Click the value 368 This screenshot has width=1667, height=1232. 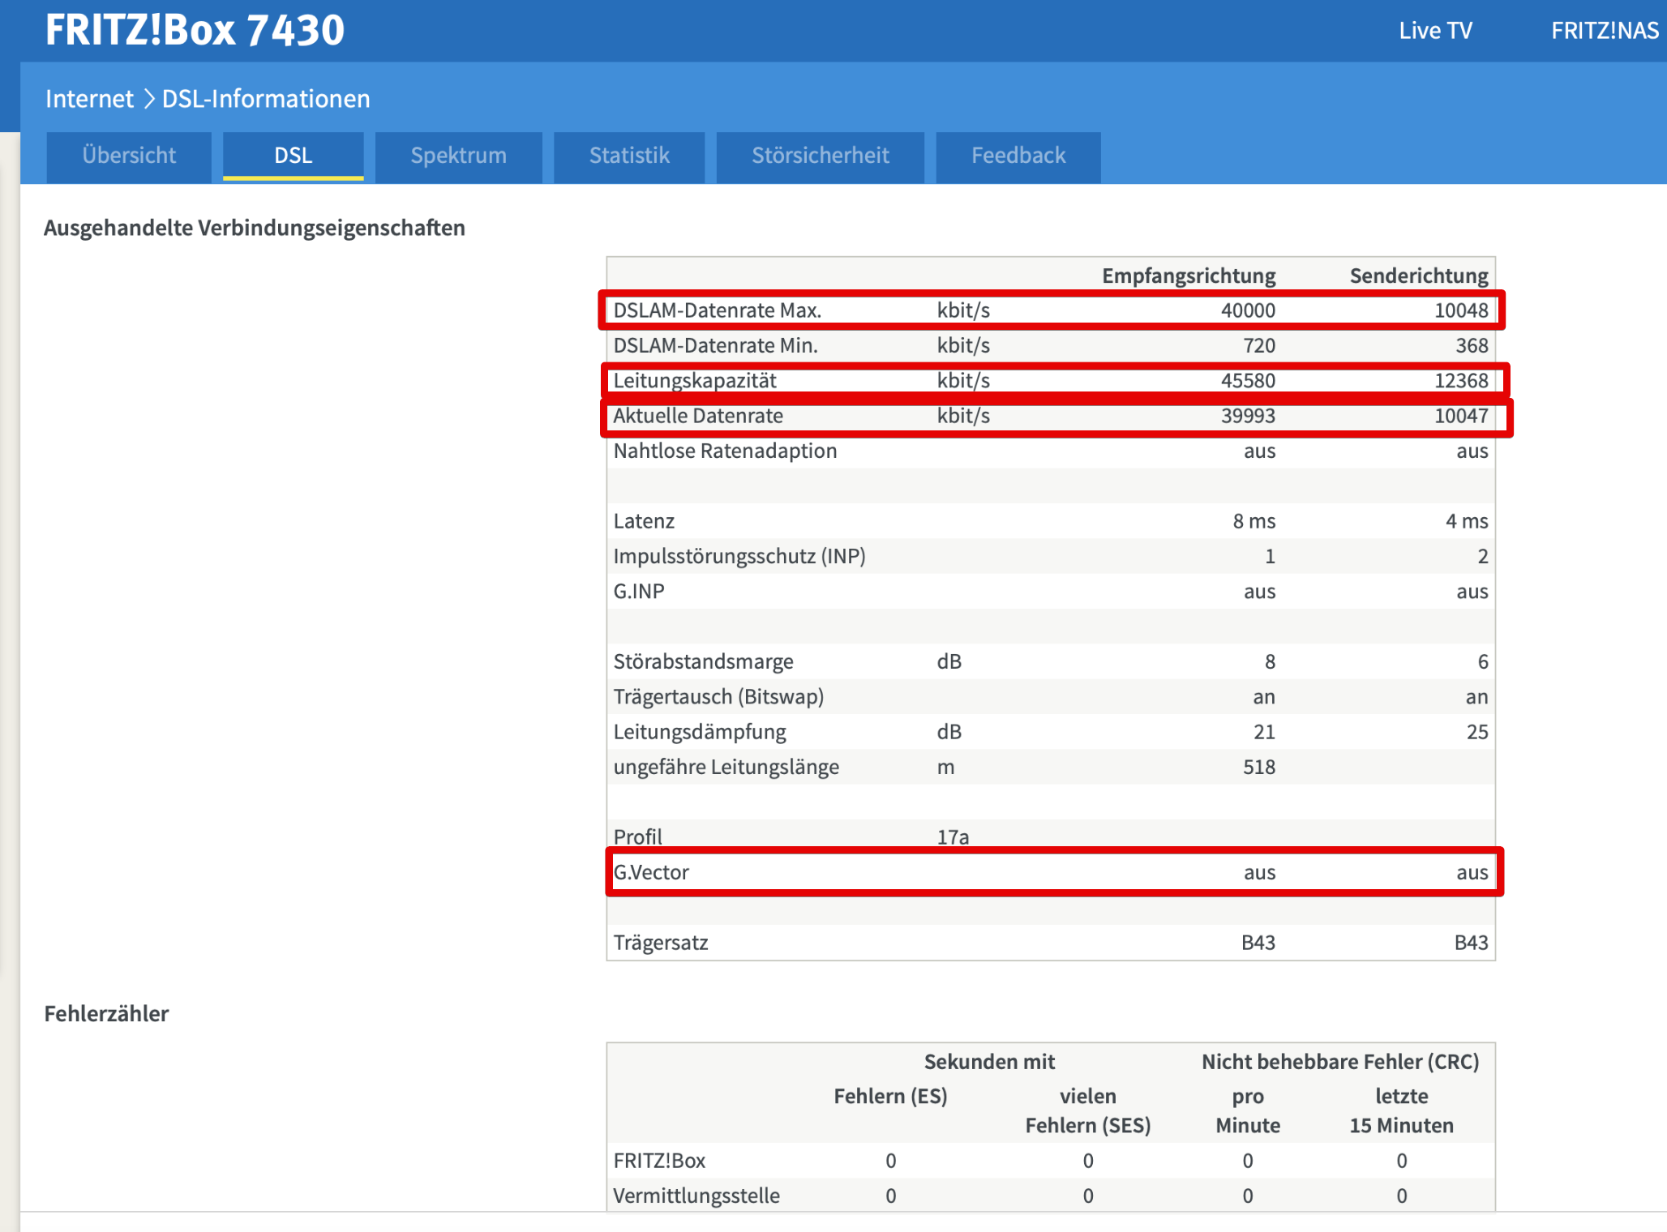pyautogui.click(x=1472, y=346)
